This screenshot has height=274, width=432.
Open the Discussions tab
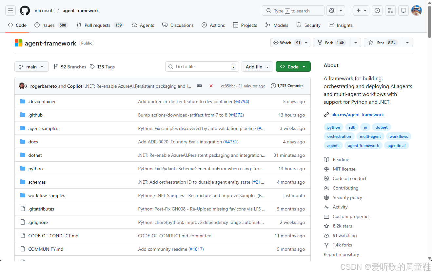point(178,25)
